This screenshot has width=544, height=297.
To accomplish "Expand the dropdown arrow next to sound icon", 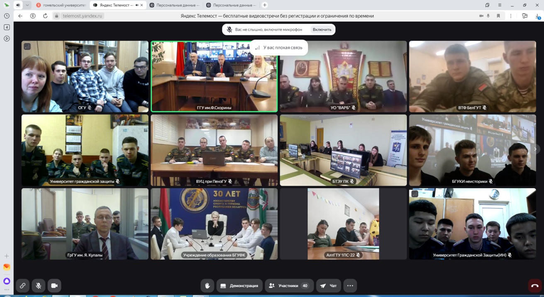I will (27, 5).
